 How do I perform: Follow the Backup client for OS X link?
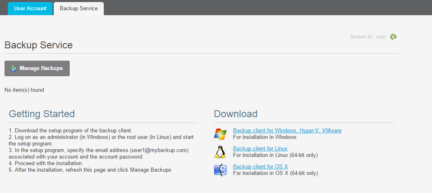coord(261,166)
